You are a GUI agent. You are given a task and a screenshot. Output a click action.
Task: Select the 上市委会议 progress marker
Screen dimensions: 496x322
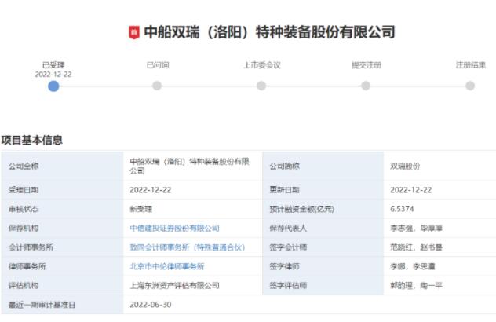click(x=261, y=86)
